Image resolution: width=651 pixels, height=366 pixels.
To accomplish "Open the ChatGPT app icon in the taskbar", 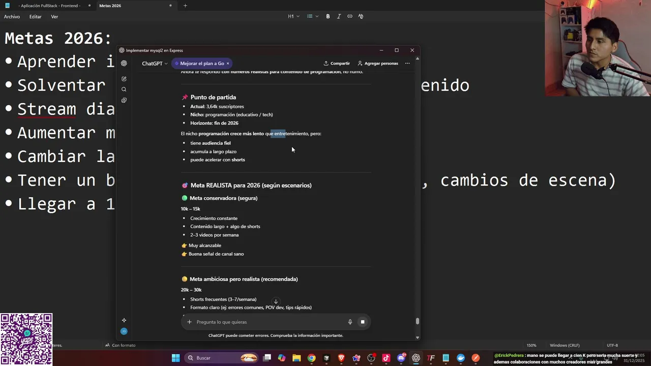I will pyautogui.click(x=416, y=358).
